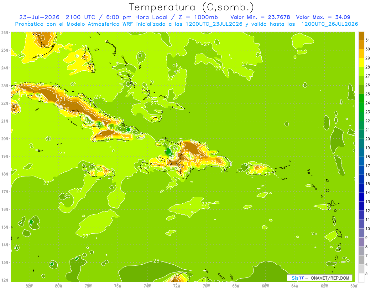The width and height of the screenshot is (376, 290).
Task: Click the '64W' longitude axis label
Action: click(x=295, y=286)
